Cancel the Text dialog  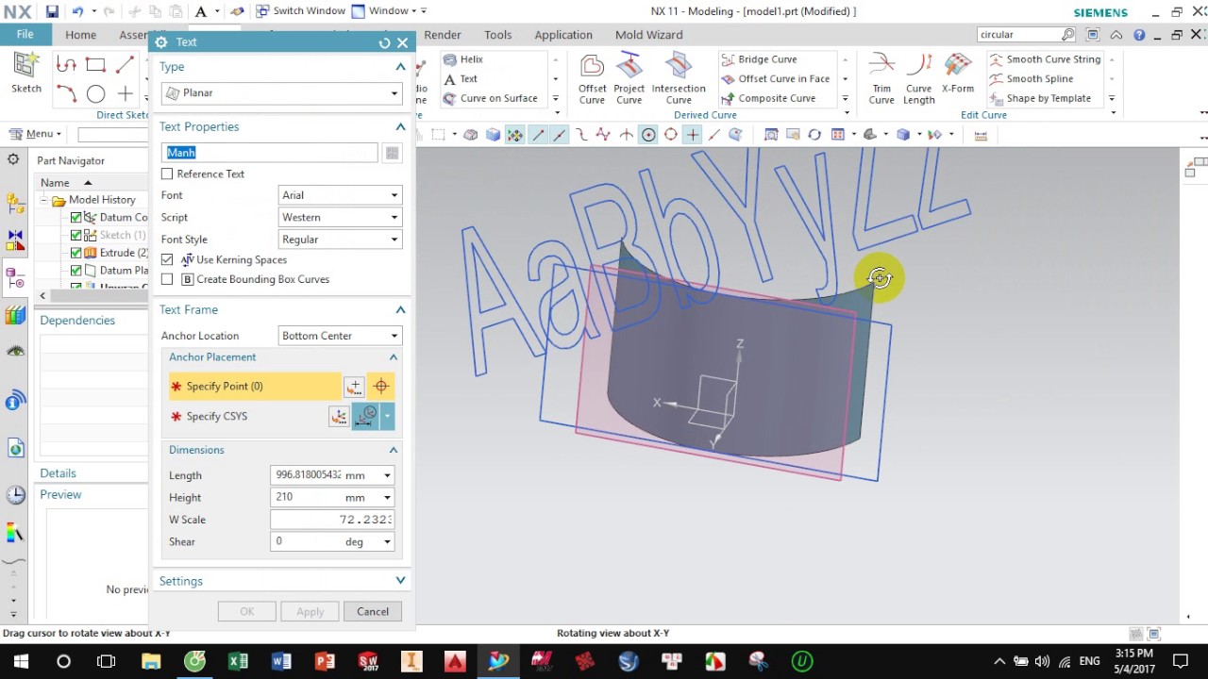coord(373,611)
